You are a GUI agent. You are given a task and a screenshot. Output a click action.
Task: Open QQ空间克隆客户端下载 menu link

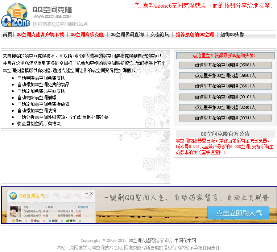click(40, 34)
